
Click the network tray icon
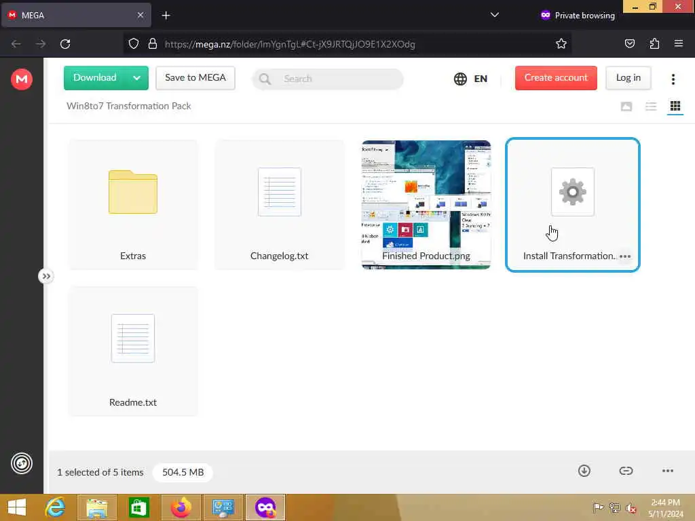[x=614, y=507]
